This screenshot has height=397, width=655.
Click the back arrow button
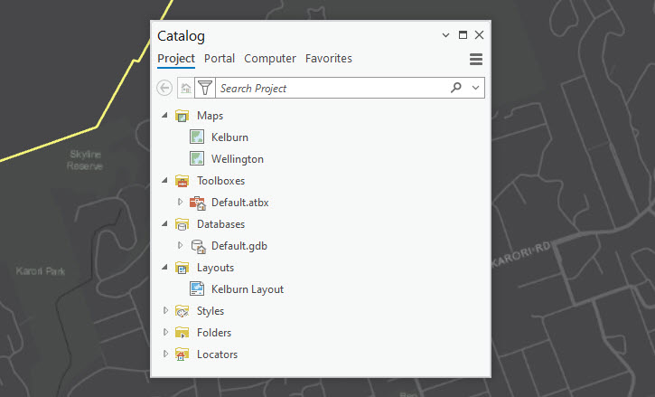pyautogui.click(x=164, y=88)
